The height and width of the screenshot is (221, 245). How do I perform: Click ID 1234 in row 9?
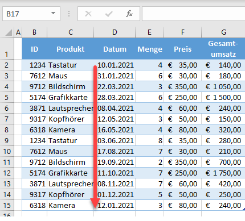tap(34, 140)
